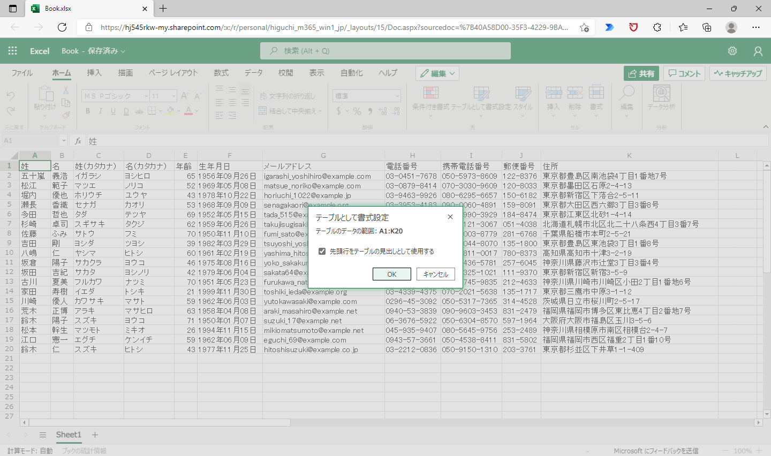Open the font color dropdown arrow
Screen dimensions: 771x456
(x=197, y=111)
